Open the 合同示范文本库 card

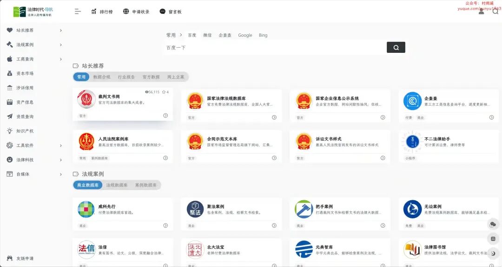231,146
